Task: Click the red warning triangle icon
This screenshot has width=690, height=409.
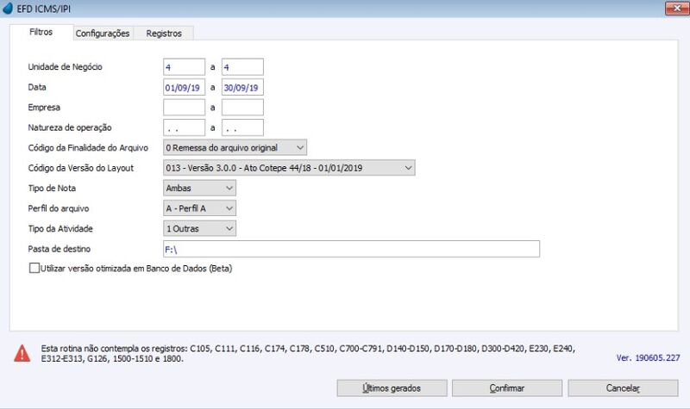Action: pos(22,353)
